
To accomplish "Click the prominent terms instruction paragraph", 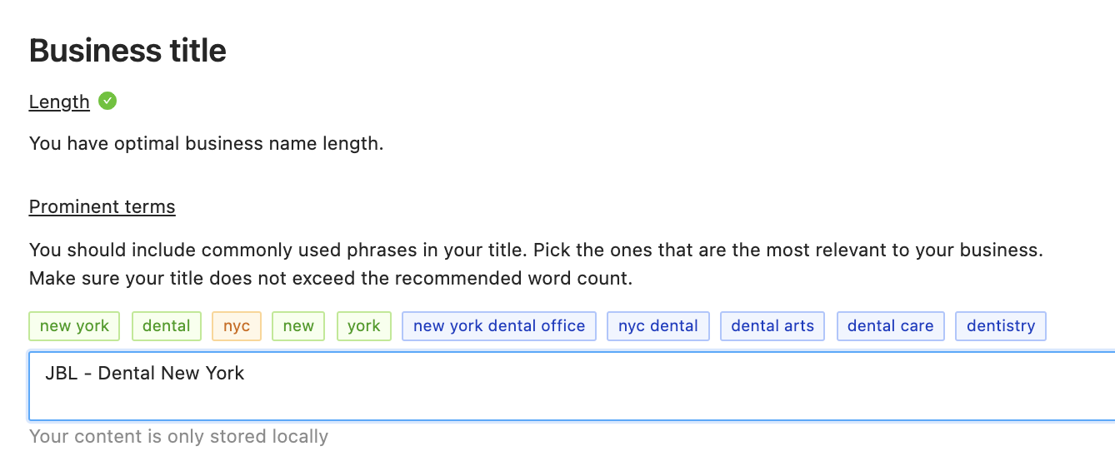I will click(x=536, y=264).
